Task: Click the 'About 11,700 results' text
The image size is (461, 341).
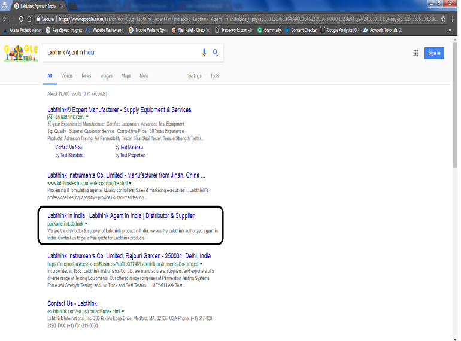Action: click(77, 94)
